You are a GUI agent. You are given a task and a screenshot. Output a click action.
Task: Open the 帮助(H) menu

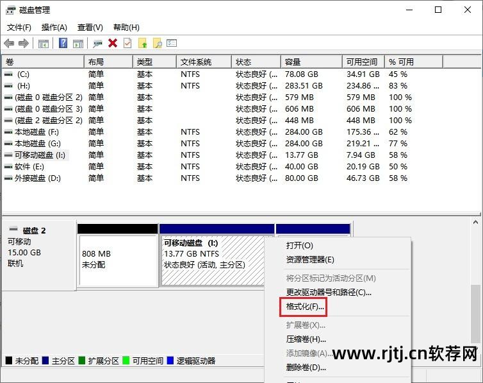click(126, 28)
